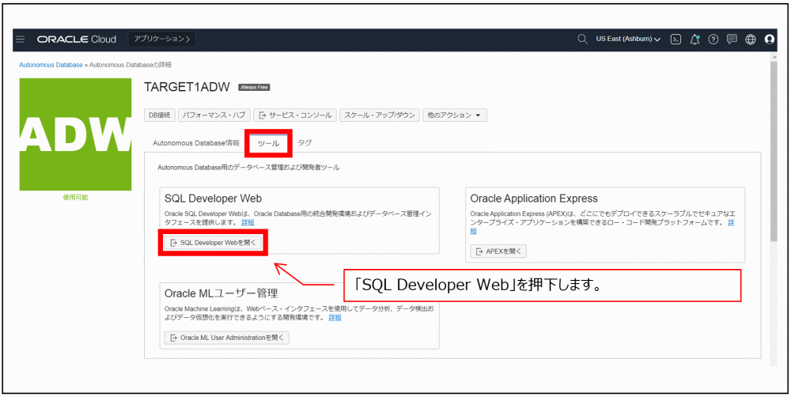Click the page vertical scrollbar
Image resolution: width=791 pixels, height=397 pixels.
pos(774,150)
